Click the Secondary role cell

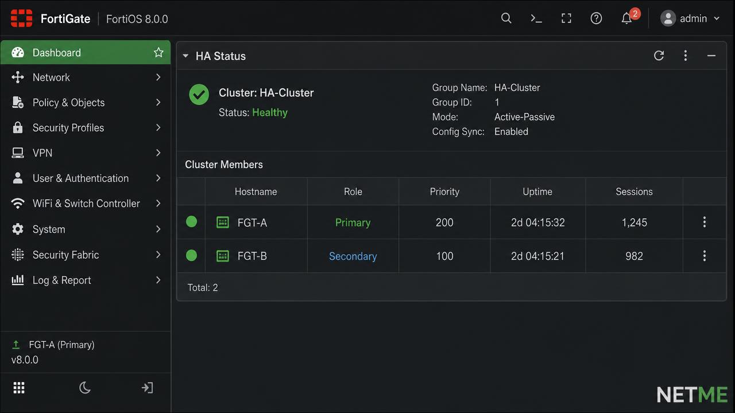pos(353,256)
